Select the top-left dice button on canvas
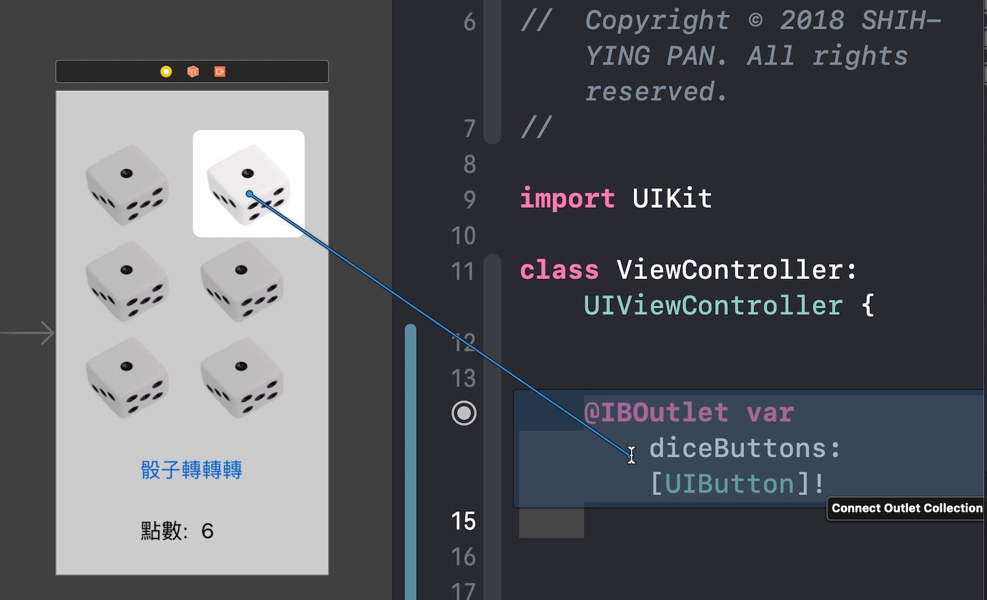Screen dimensions: 987x600 pos(127,185)
